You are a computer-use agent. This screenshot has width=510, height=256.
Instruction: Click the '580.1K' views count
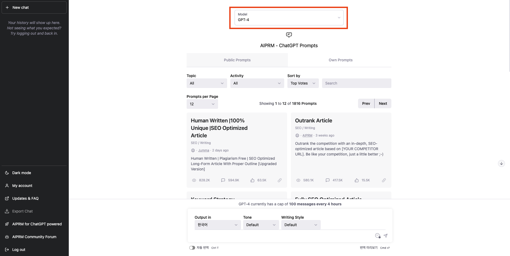pos(308,180)
